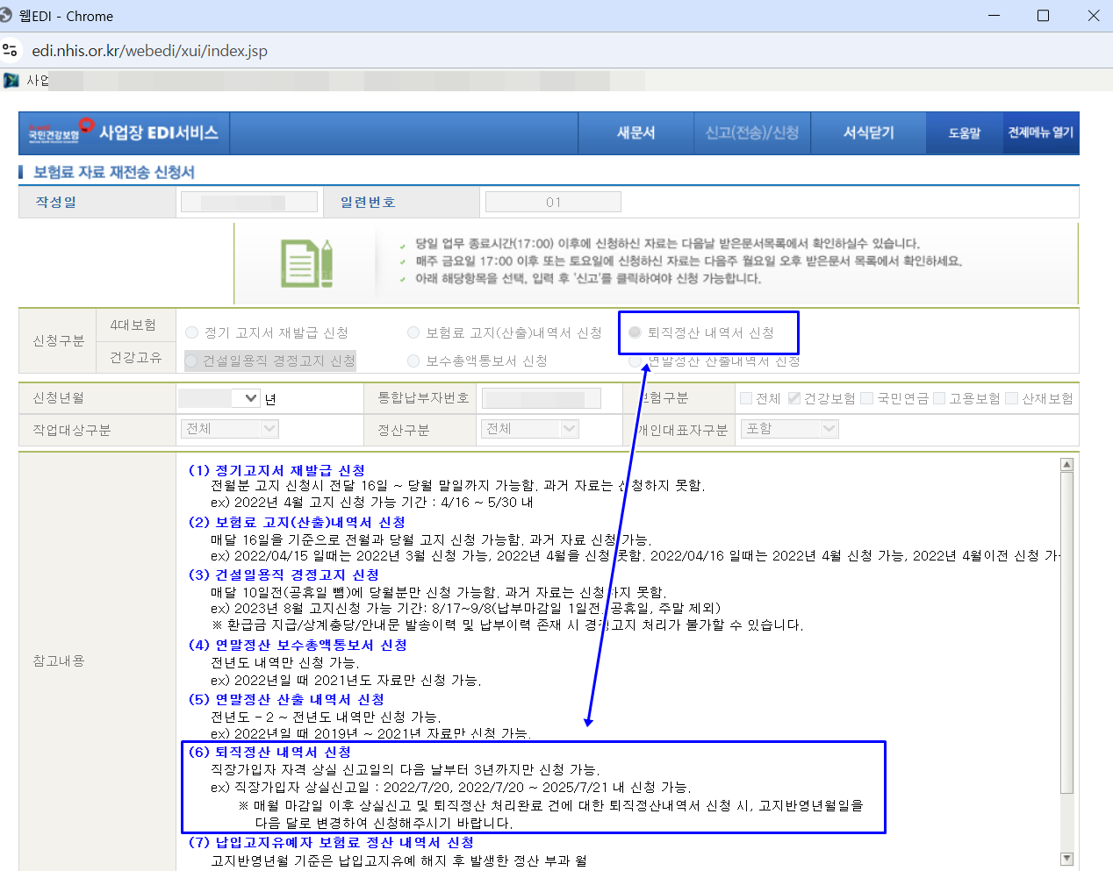Check the 국민연금 checkbox
The image size is (1113, 871).
[x=867, y=398]
